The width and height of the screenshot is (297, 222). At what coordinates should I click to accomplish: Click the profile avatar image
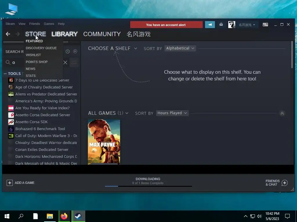pos(231,25)
